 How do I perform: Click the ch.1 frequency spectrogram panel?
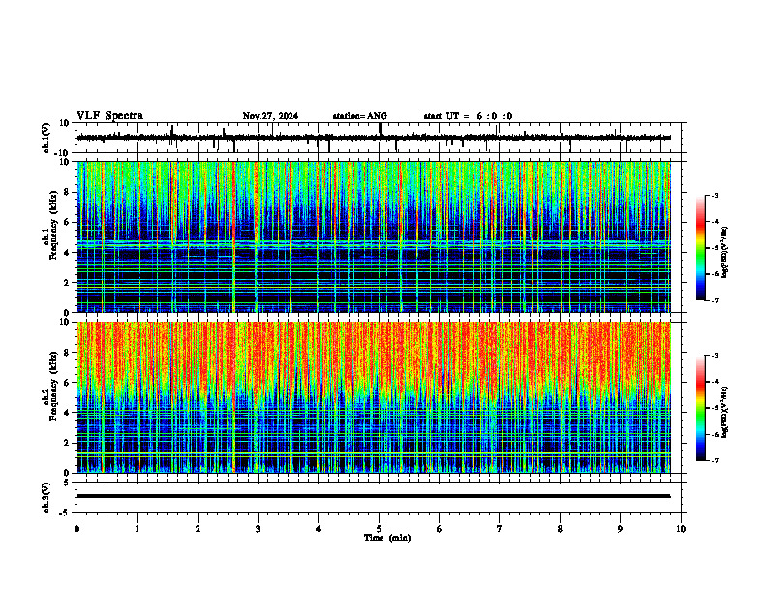click(x=373, y=236)
